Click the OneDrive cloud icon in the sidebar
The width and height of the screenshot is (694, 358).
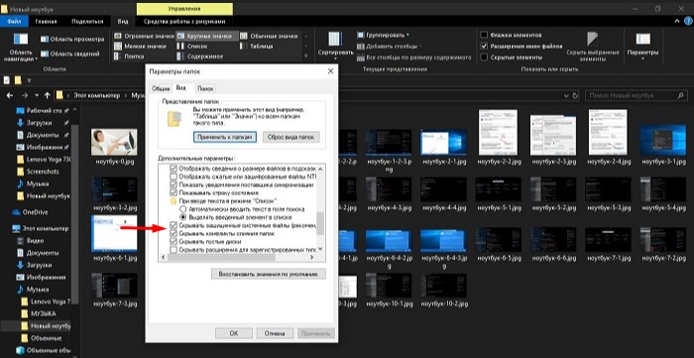coord(16,212)
